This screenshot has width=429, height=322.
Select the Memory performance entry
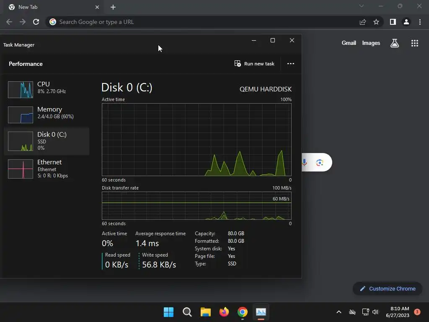click(47, 114)
